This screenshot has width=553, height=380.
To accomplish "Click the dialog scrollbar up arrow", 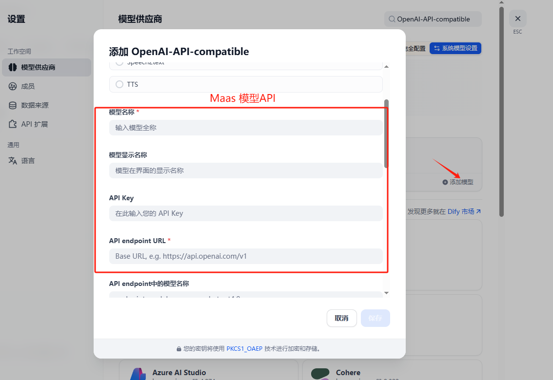I will pos(387,67).
